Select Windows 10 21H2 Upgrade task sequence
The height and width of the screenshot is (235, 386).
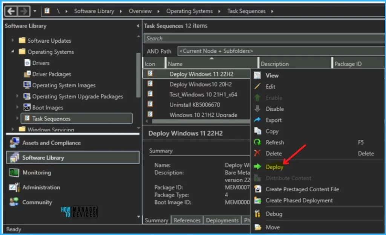tap(203, 115)
